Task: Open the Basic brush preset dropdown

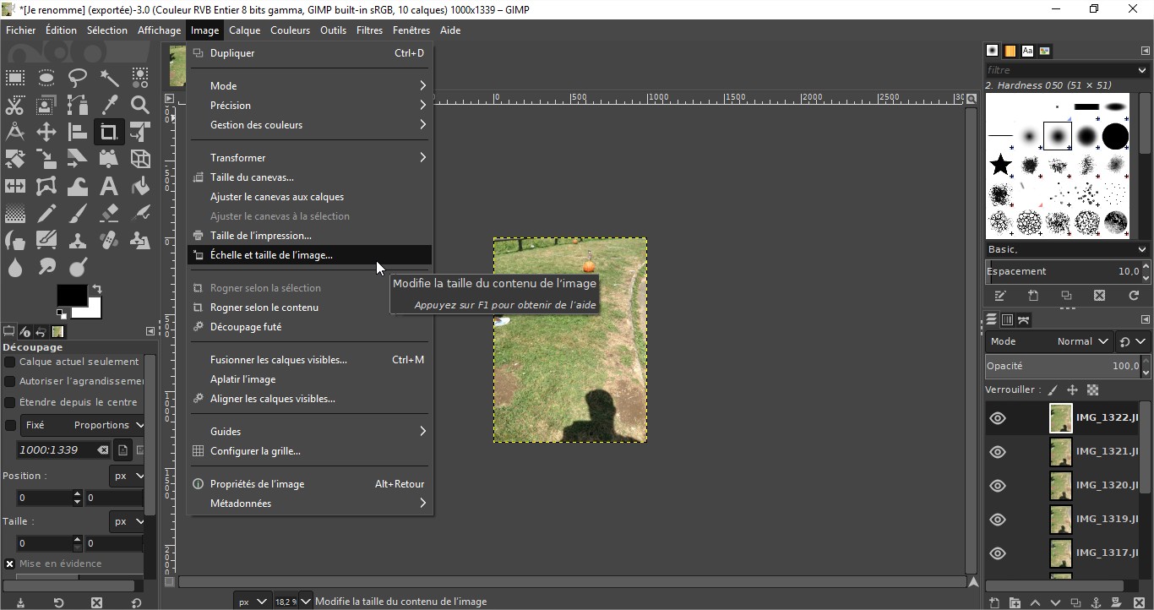Action: pyautogui.click(x=1066, y=249)
